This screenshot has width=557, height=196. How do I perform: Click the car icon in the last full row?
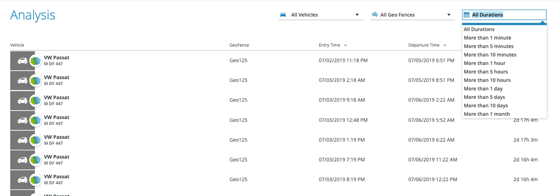coord(22,180)
